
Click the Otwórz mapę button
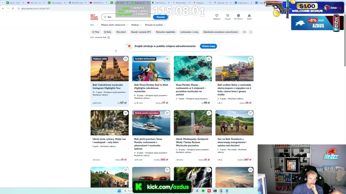pyautogui.click(x=208, y=46)
